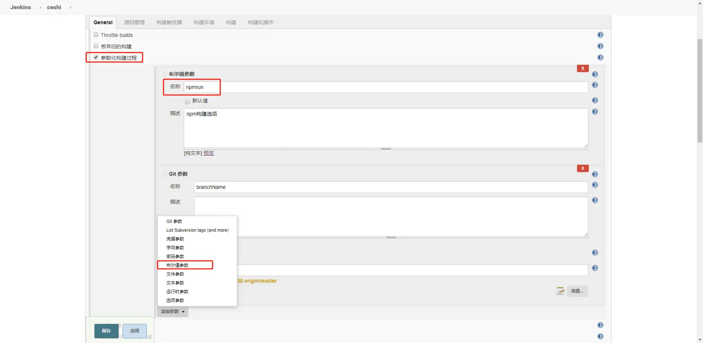Viewport: 703px width, 343px height.
Task: Focus the empty Git 参数 描述 textarea
Action: tap(391, 217)
